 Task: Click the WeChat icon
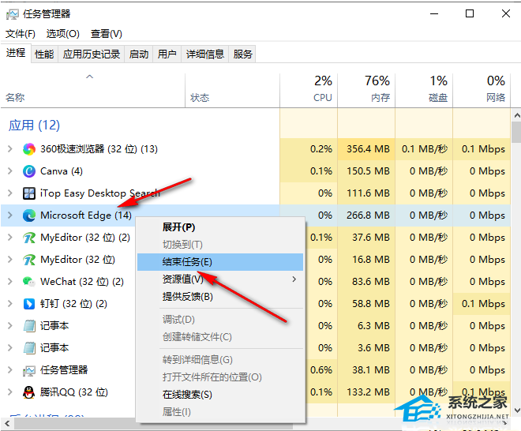29,282
